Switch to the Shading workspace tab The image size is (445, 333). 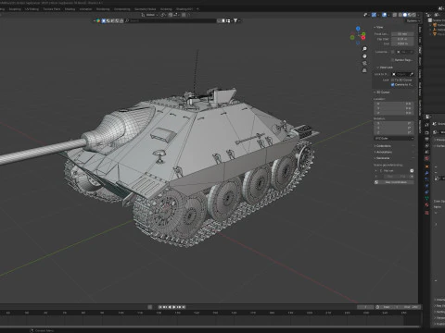point(70,9)
